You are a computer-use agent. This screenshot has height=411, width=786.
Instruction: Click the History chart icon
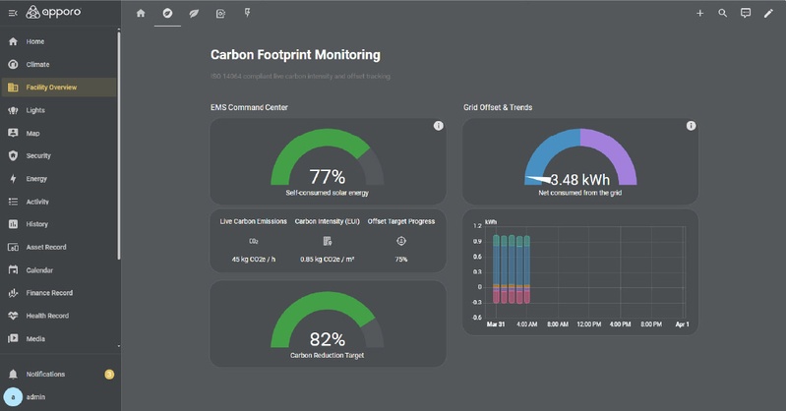point(13,224)
